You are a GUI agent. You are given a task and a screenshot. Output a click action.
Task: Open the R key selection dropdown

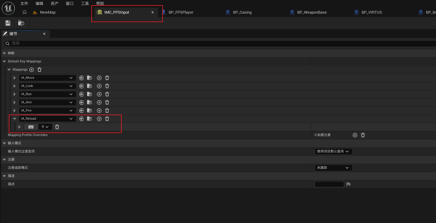pos(46,127)
